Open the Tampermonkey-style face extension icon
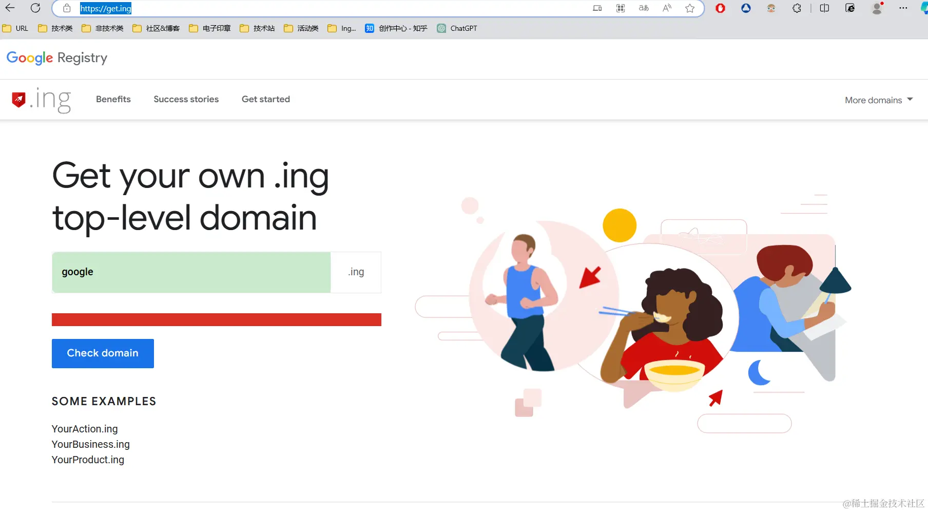The image size is (928, 512). tap(771, 8)
